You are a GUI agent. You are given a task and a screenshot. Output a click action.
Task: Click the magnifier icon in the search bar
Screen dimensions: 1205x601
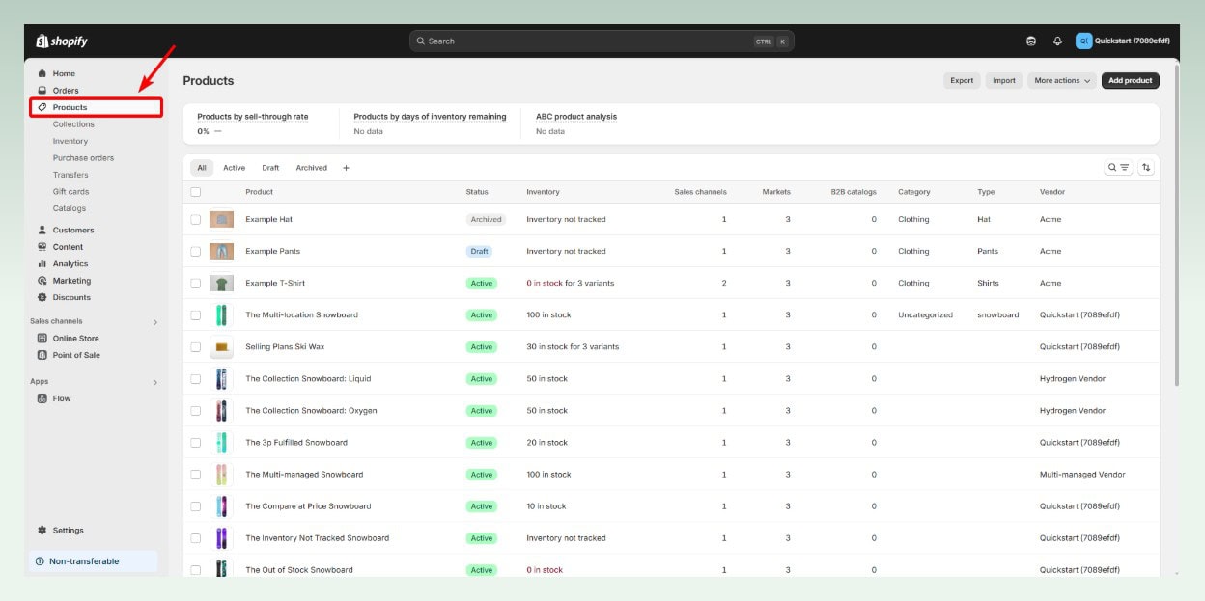[421, 41]
